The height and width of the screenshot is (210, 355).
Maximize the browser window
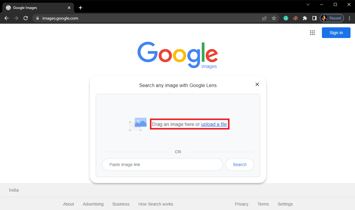pos(335,4)
